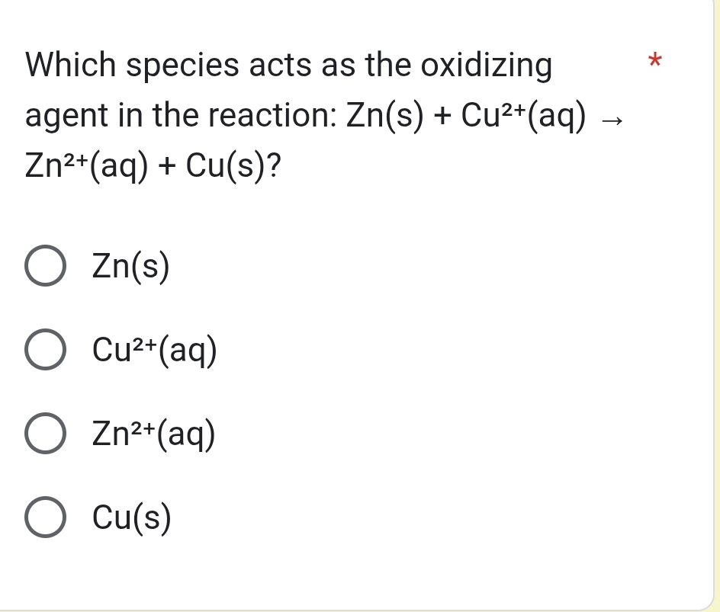
Task: Select the Cu²⁺(aq) radio button
Action: [x=44, y=351]
